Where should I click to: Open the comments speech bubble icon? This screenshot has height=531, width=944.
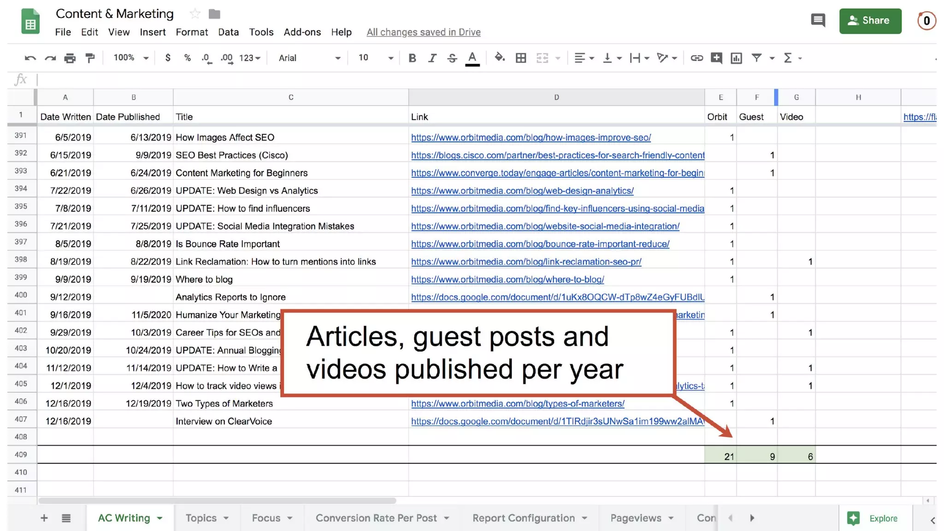(x=818, y=20)
